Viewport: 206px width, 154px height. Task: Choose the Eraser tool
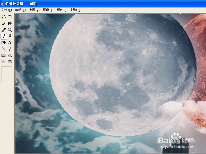pos(4,23)
